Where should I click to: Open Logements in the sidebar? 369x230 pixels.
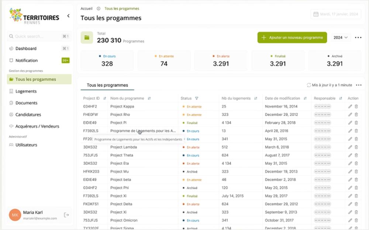point(26,91)
